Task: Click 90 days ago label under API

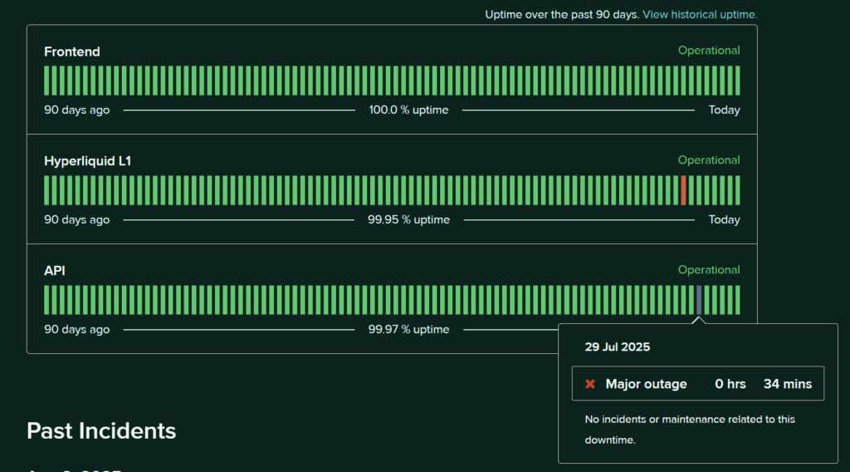Action: (77, 329)
